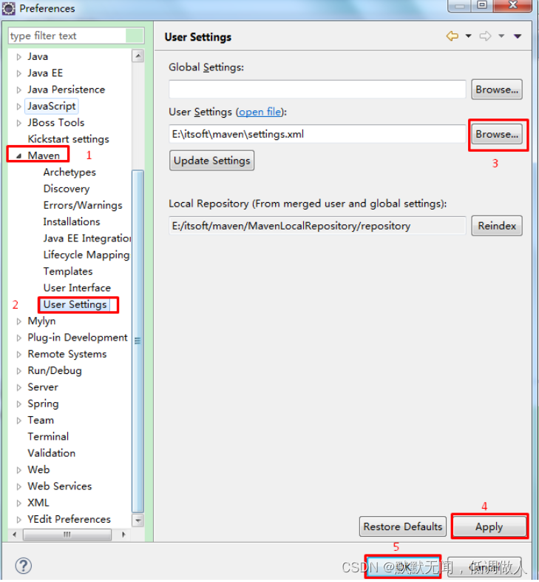Screen dimensions: 539x582
Task: Click the Reindex button
Action: (497, 226)
